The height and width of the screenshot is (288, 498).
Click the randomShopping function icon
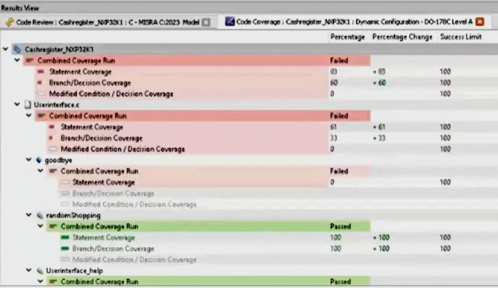(x=39, y=215)
